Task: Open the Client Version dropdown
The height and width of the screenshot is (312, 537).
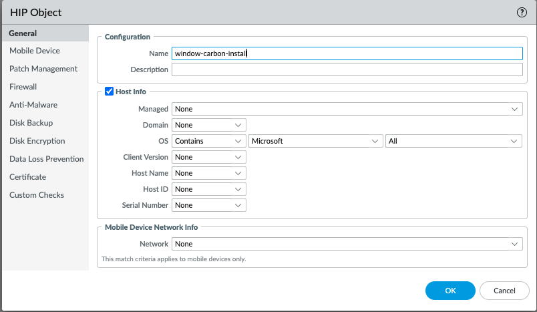Action: pos(209,157)
